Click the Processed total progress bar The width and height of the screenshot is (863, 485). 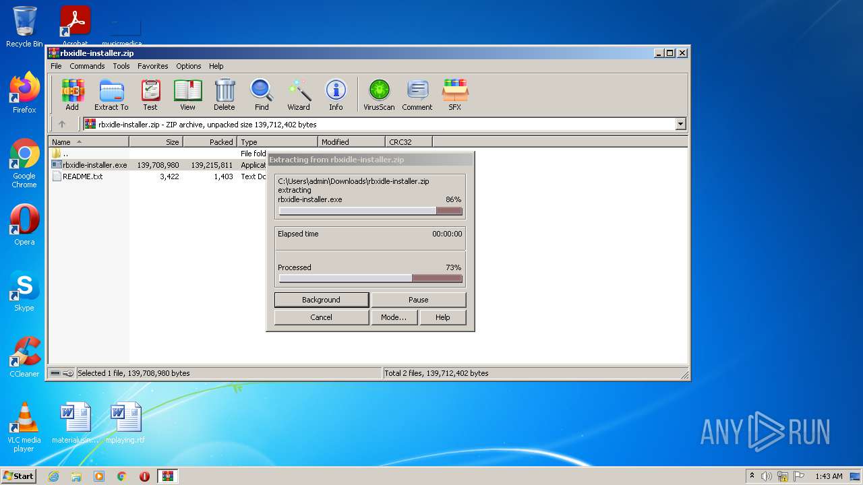click(371, 278)
